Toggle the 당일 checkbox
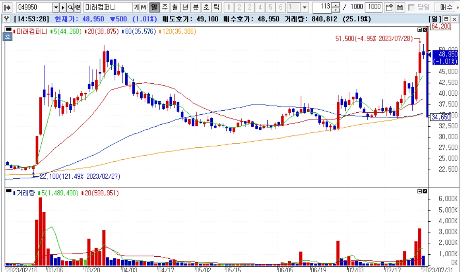The height and width of the screenshot is (272, 460). pos(411,7)
